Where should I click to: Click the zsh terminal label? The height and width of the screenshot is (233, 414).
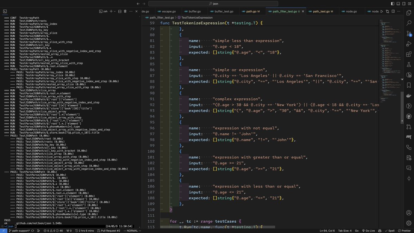[x=103, y=11]
